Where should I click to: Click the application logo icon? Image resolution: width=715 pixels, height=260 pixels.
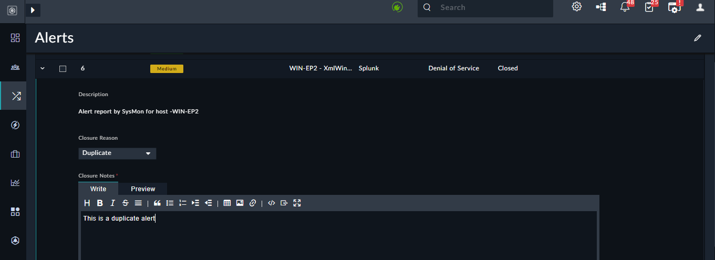click(x=12, y=10)
